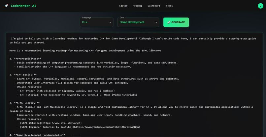Click the "4. **Game Development Fundamentals:**" heading
This screenshot has width=266, height=137.
pos(37,135)
